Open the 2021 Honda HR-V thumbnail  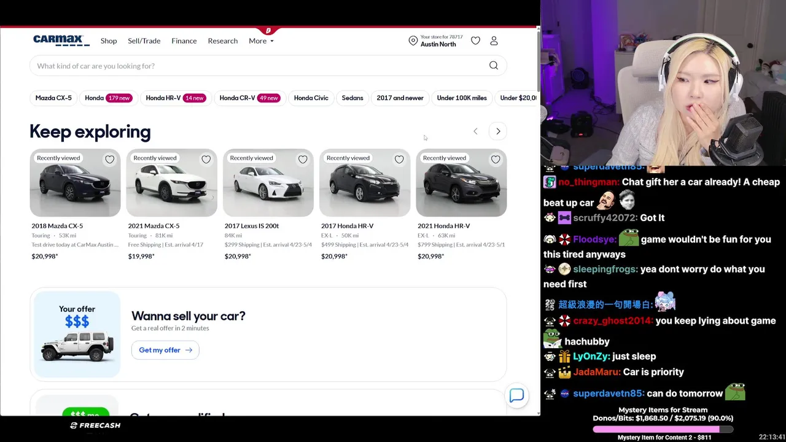pyautogui.click(x=461, y=183)
